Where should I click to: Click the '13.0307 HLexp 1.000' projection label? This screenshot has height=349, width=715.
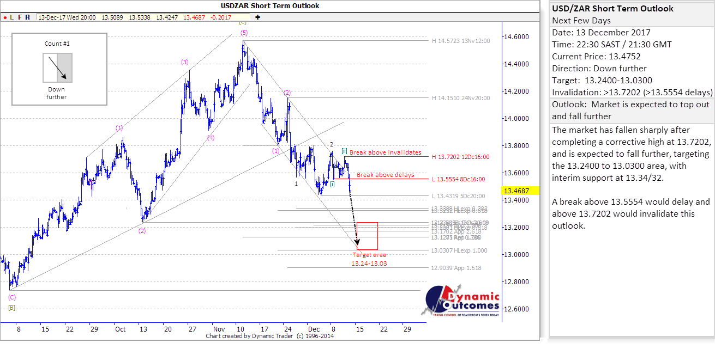tap(459, 250)
